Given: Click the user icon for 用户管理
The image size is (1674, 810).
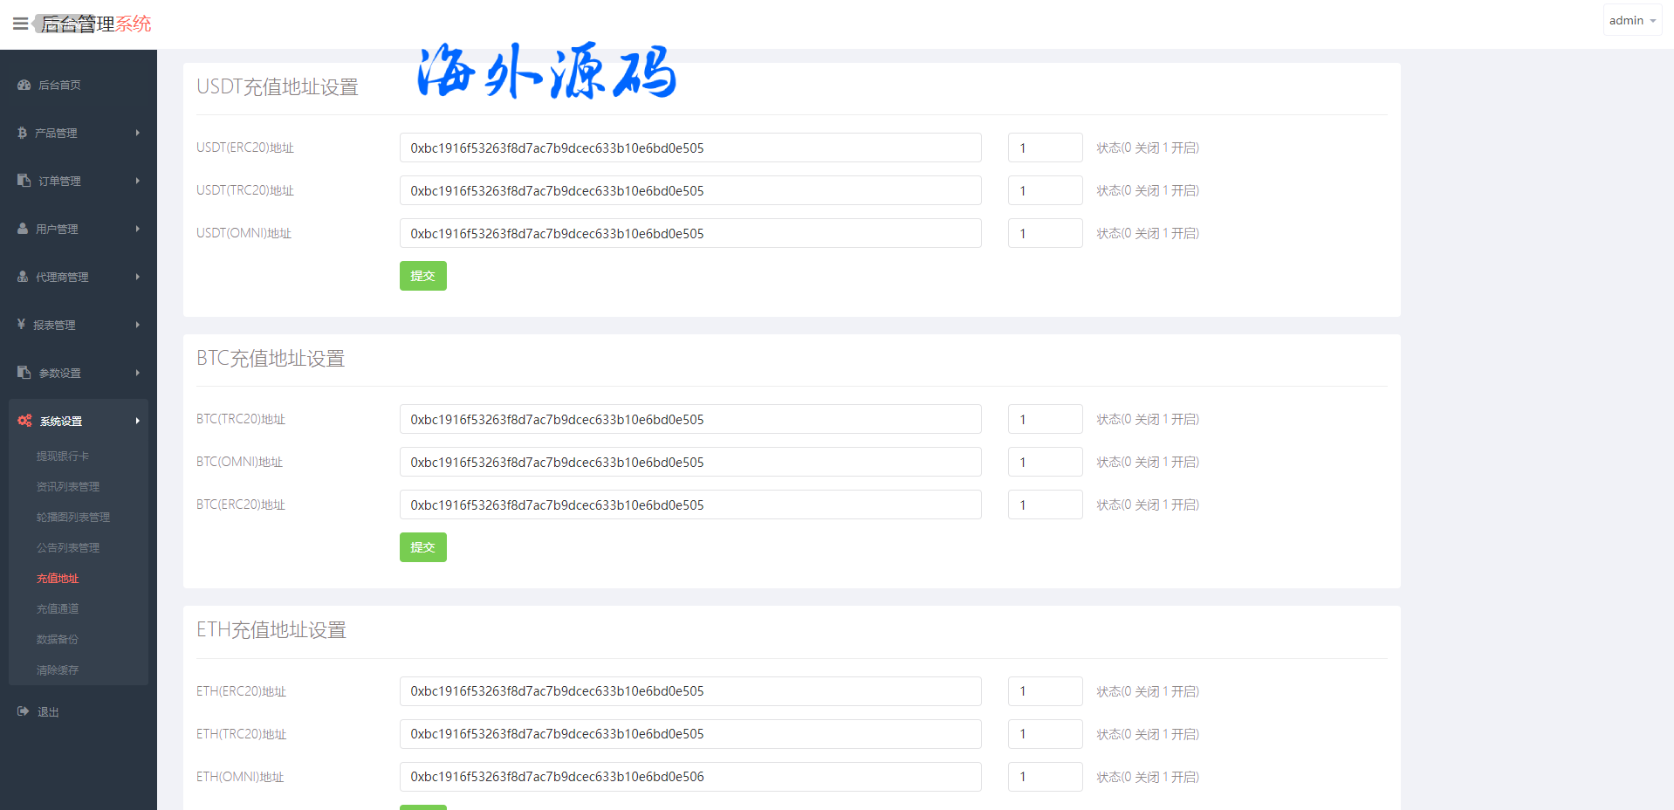Looking at the screenshot, I should pos(23,229).
